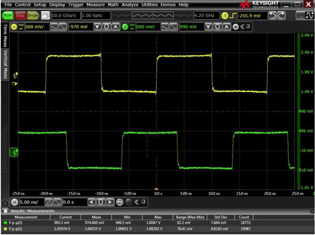
Task: Toggle channel 2 green enable button
Action: point(124,27)
